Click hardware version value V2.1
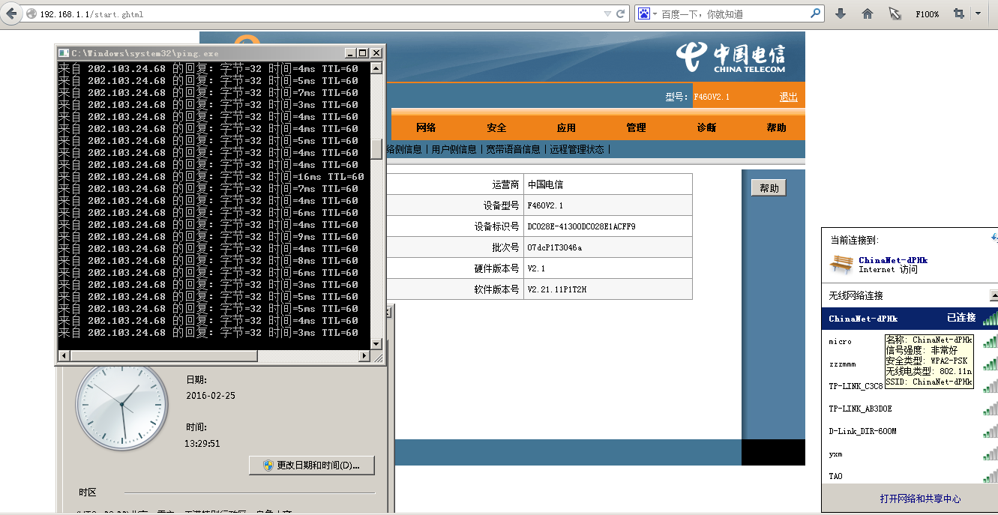 click(x=536, y=268)
